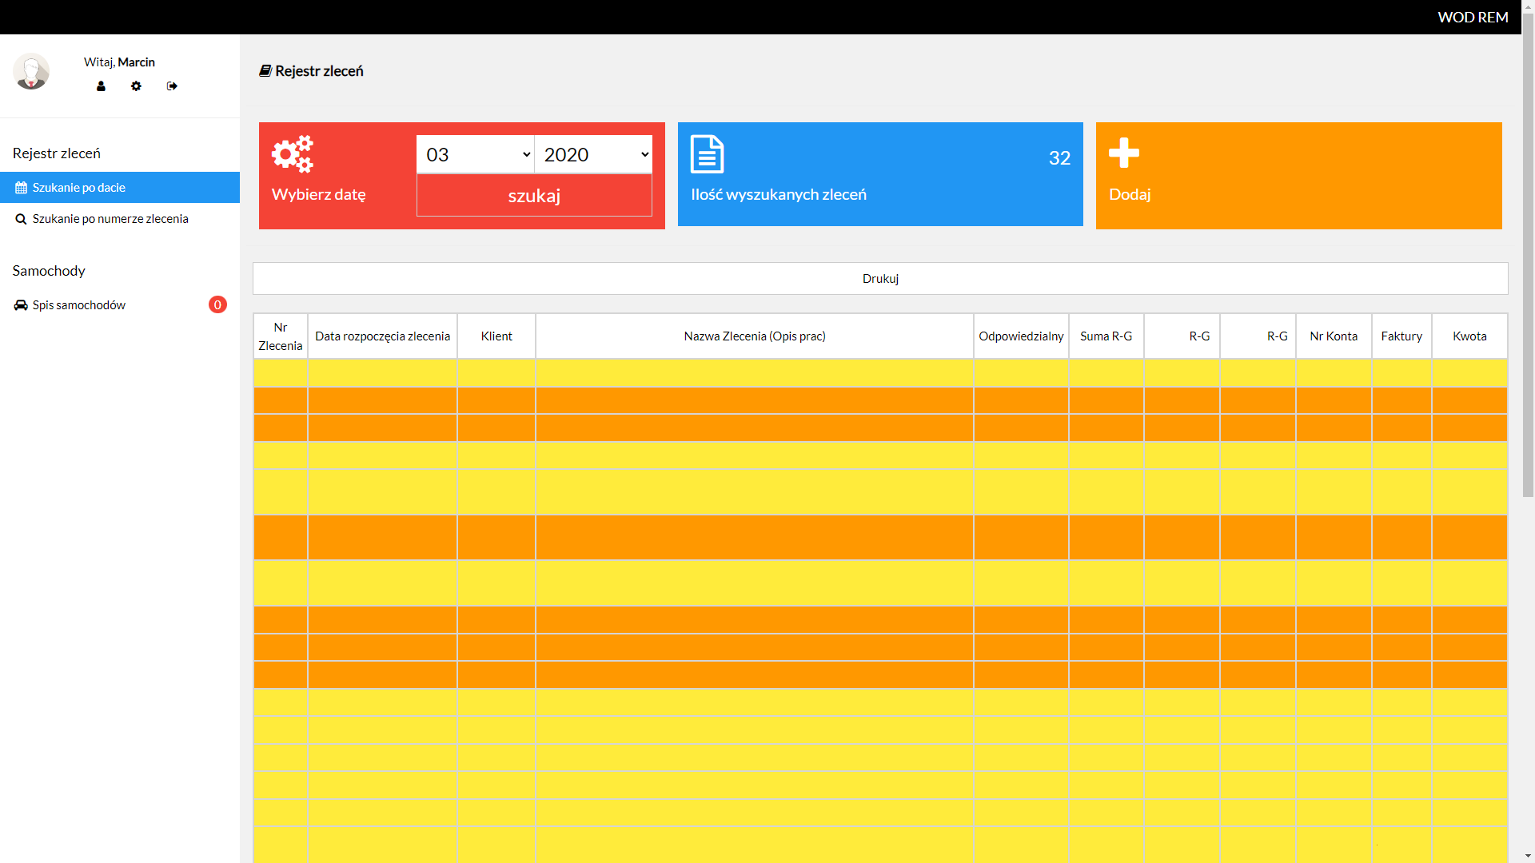The height and width of the screenshot is (863, 1535).
Task: Open the month dropdown showing 03
Action: pyautogui.click(x=476, y=154)
